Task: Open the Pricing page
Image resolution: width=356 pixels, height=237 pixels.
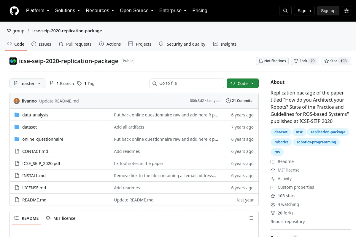Action: pos(200,11)
